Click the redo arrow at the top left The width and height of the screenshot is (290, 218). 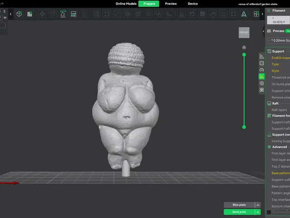[2, 3]
